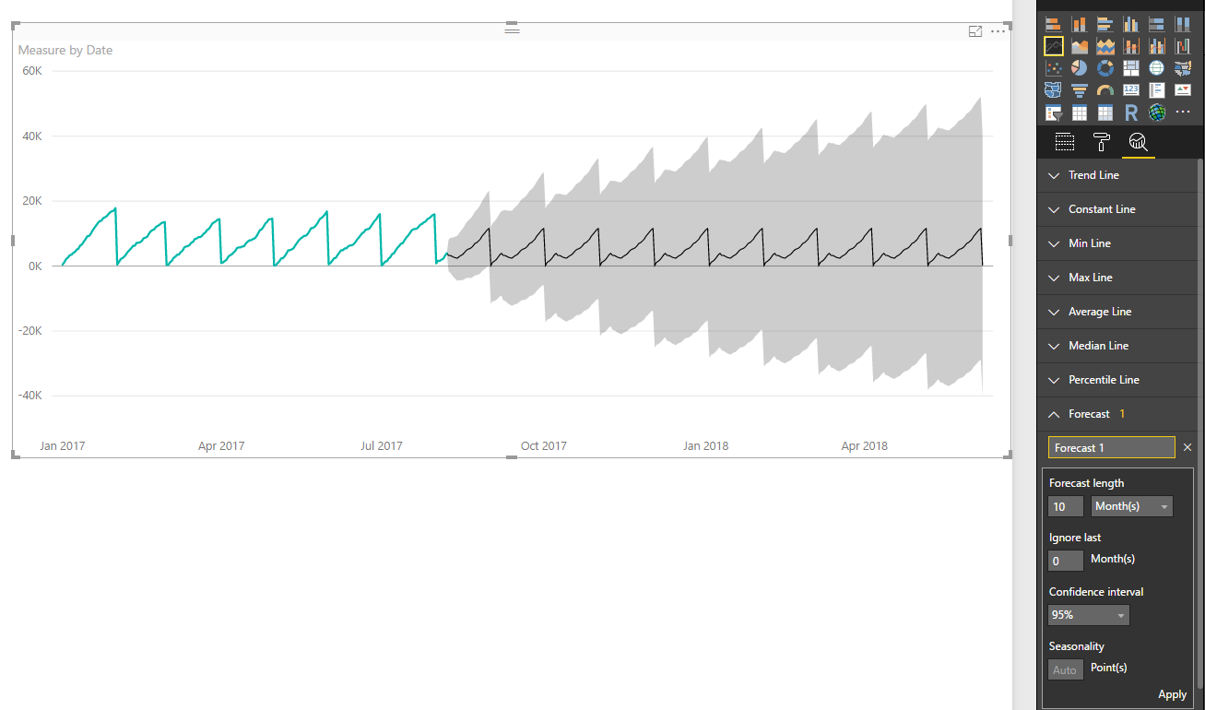Collapse the Forecast section
This screenshot has height=710, width=1205.
tap(1116, 414)
